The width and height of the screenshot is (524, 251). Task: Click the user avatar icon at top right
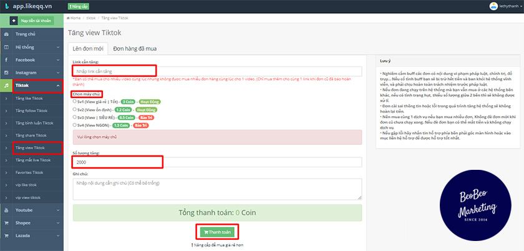point(492,6)
